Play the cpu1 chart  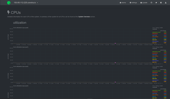pos(156,64)
